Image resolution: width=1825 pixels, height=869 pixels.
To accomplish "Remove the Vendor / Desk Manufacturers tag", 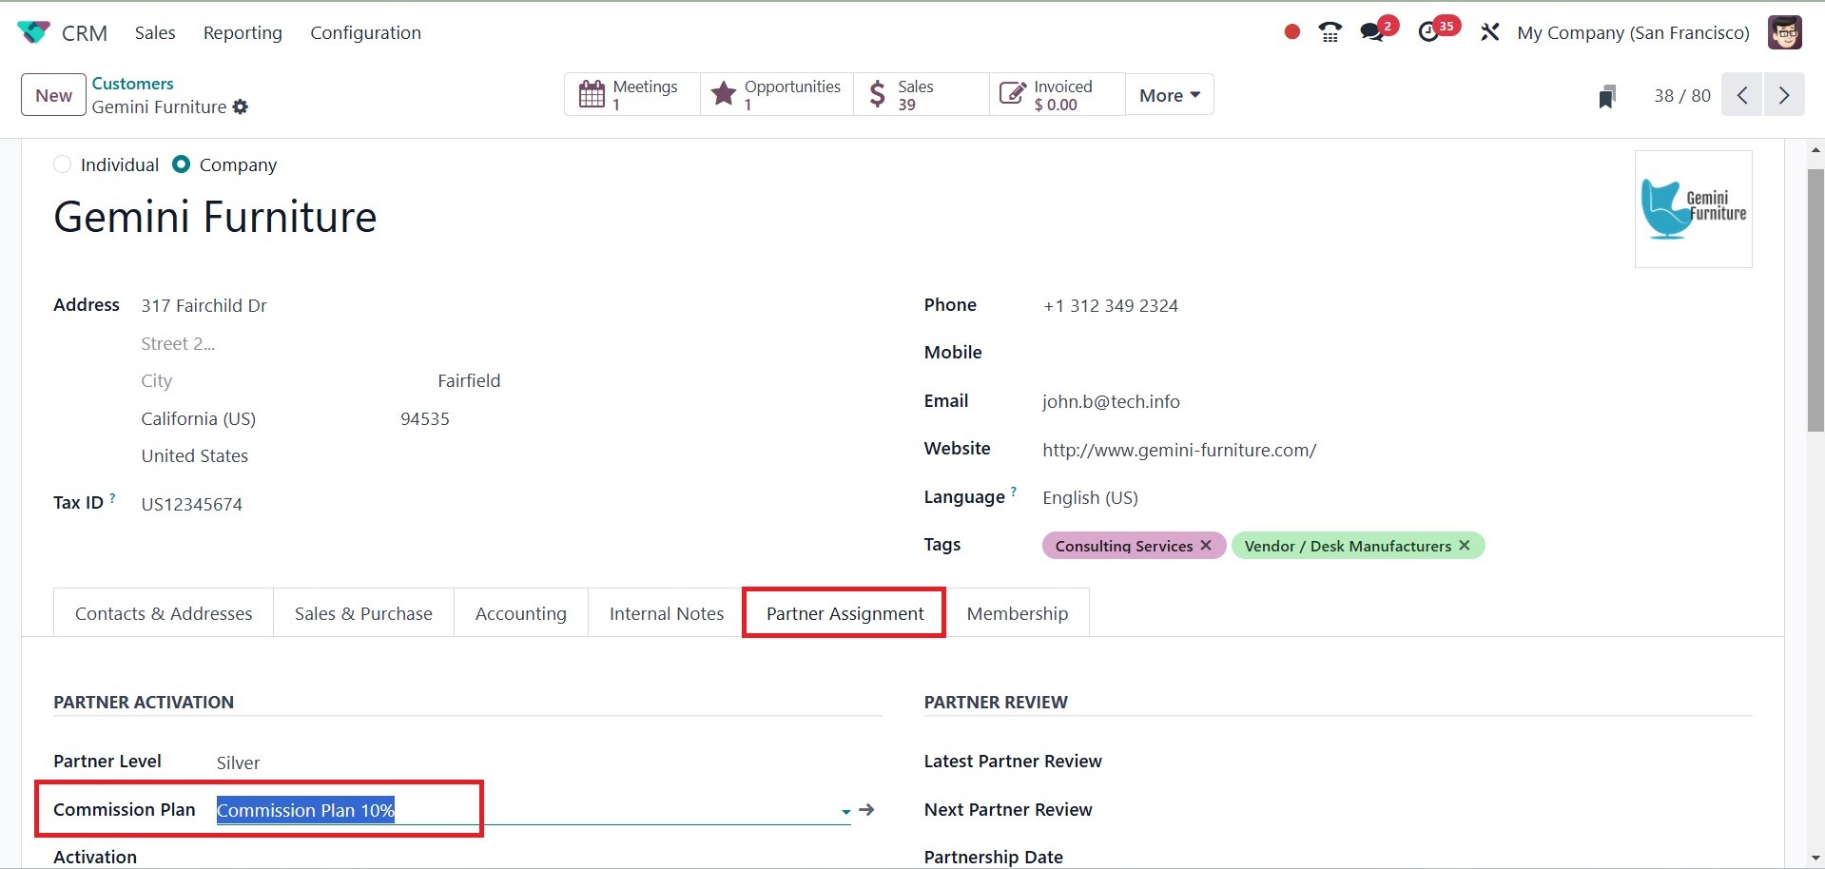I will (1465, 546).
